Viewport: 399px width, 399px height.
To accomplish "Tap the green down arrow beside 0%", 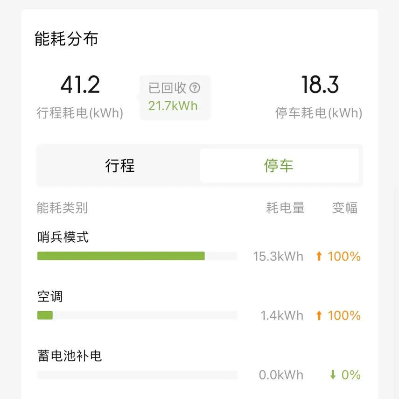I will 333,375.
